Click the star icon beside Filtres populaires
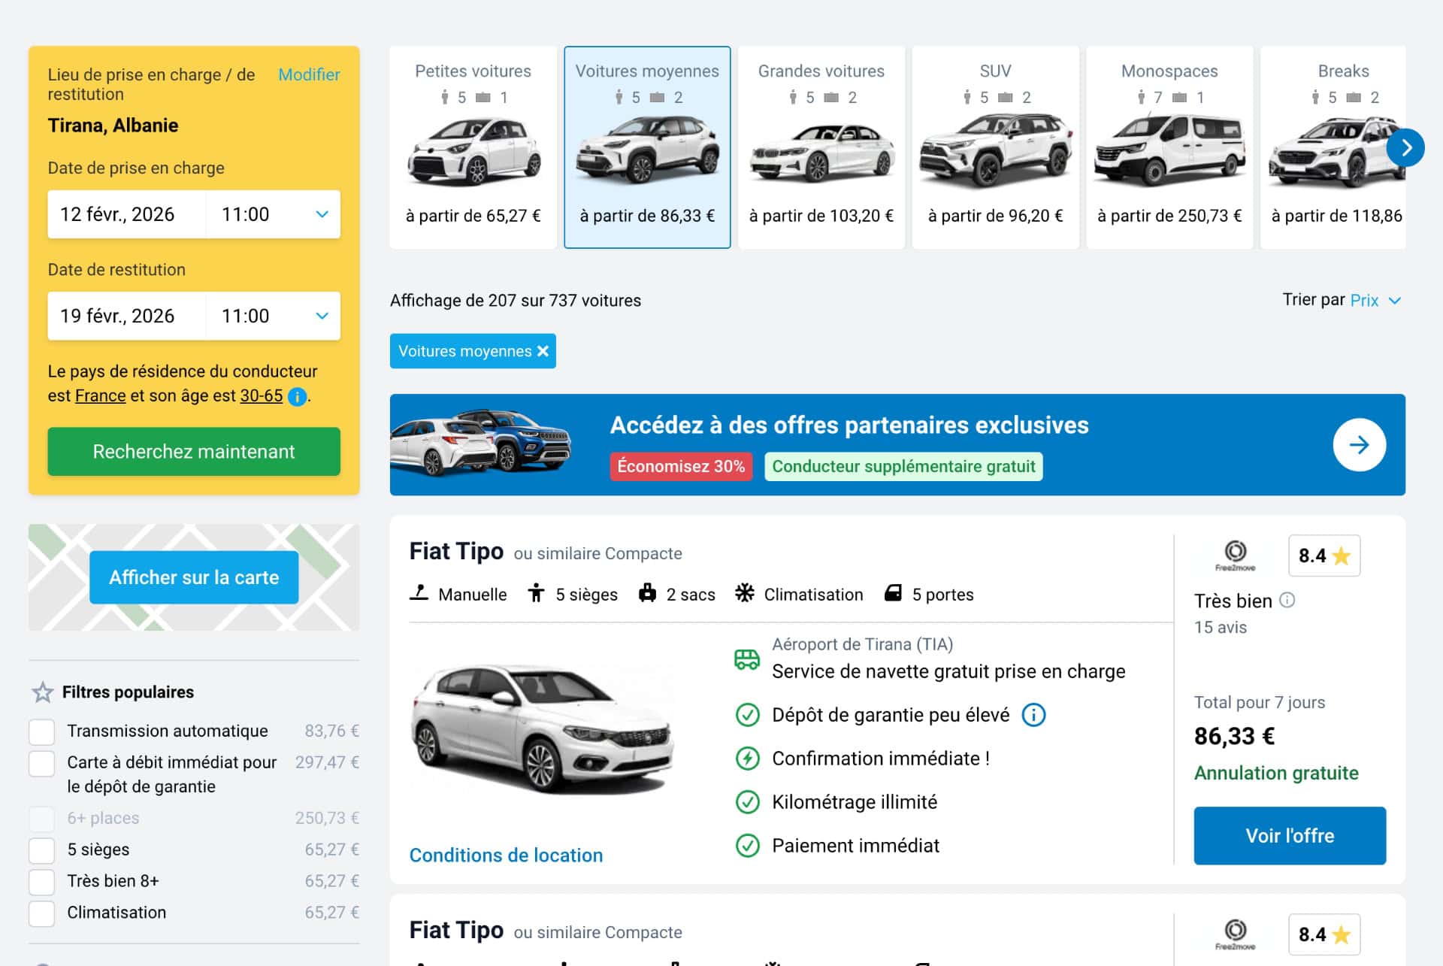 [x=43, y=691]
